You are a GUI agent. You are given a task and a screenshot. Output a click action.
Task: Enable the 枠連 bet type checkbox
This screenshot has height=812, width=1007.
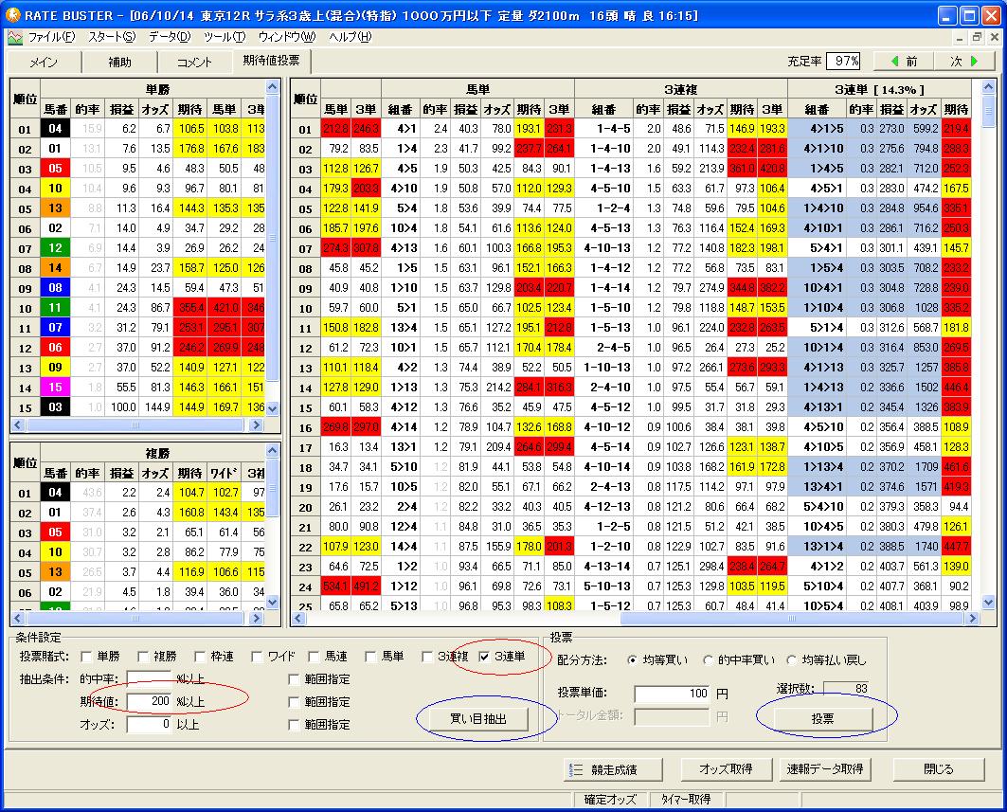pyautogui.click(x=200, y=657)
